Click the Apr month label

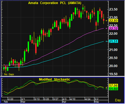pos(64,102)
